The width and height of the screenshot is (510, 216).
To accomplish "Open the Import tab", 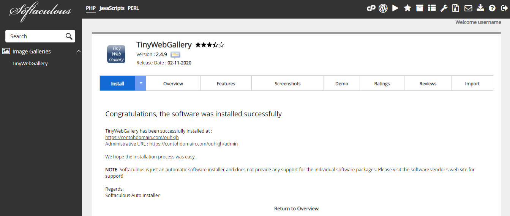I will coord(472,83).
